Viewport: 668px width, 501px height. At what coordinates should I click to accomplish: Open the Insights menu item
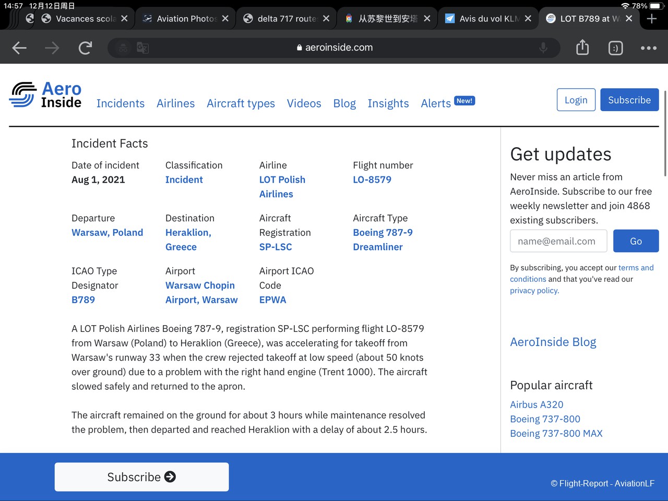pos(388,103)
